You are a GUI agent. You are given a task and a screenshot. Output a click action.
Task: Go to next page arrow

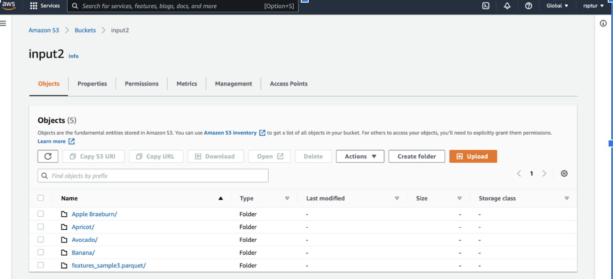[x=544, y=174]
